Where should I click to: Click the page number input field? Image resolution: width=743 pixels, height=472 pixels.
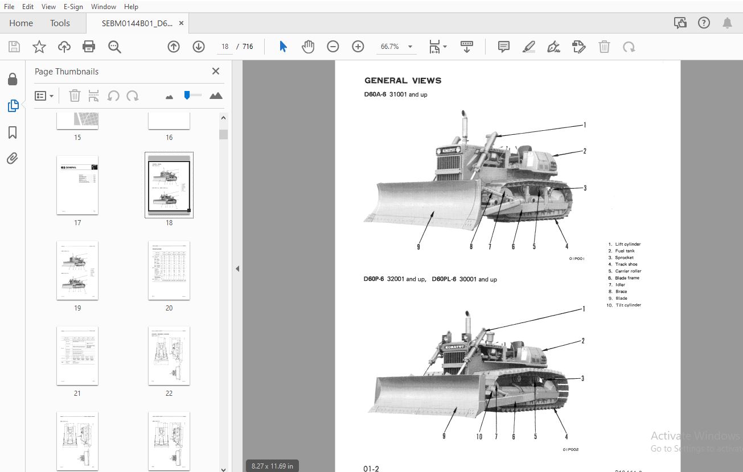(225, 47)
